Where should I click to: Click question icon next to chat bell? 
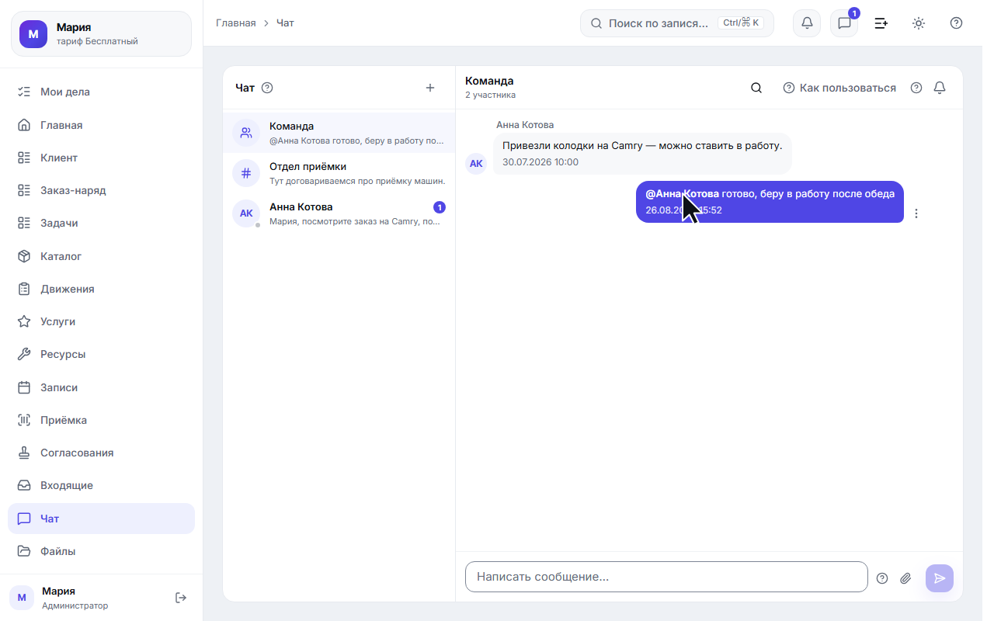[x=916, y=88]
